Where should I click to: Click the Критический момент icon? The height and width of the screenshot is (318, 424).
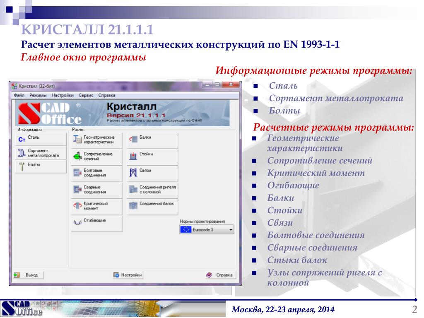(77, 206)
